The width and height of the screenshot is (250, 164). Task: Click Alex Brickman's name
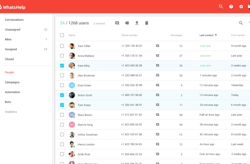[86, 76]
